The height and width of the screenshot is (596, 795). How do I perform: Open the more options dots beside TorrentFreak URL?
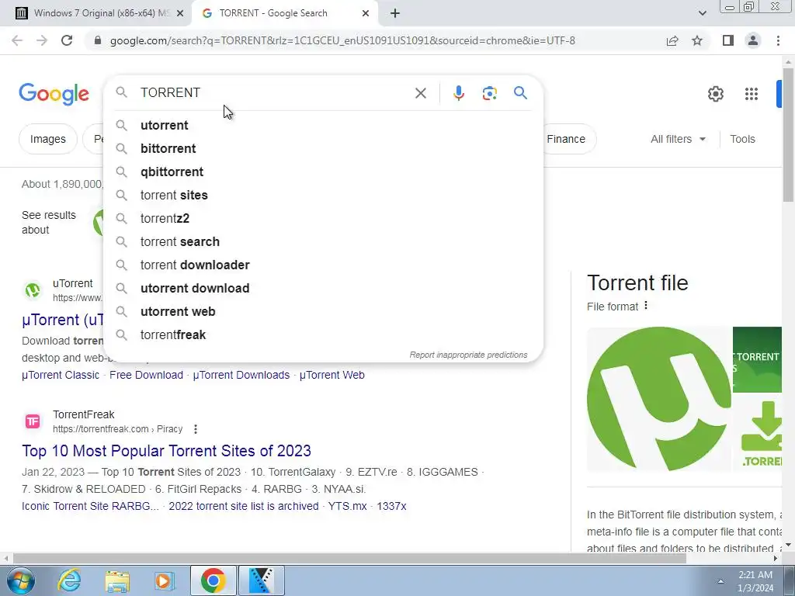pyautogui.click(x=196, y=429)
